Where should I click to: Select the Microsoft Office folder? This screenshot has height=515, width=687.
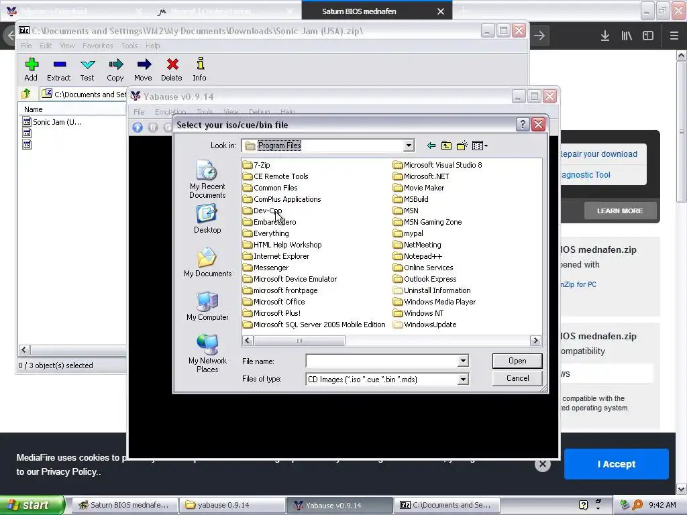(x=274, y=302)
